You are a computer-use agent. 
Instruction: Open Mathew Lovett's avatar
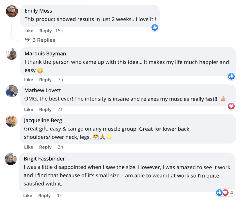12,91
